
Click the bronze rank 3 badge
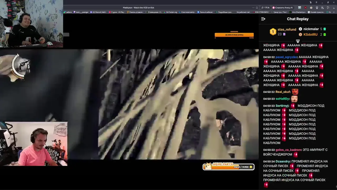300,35
